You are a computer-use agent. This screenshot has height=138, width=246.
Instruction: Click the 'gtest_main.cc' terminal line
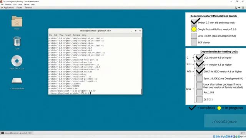coord(70,72)
